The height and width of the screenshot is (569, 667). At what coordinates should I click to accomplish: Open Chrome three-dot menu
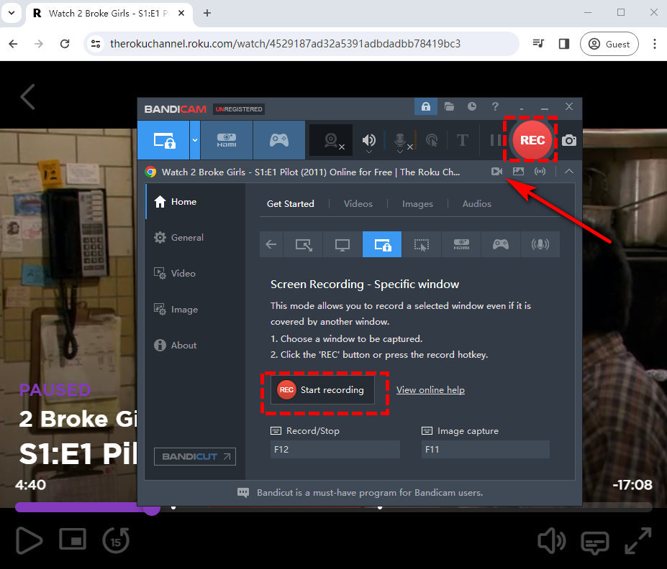(x=655, y=44)
